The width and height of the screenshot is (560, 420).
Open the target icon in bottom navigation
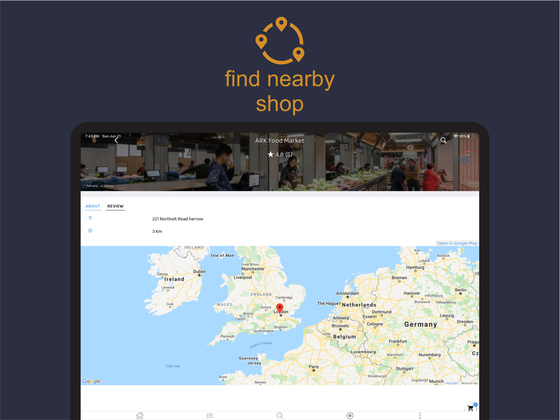tap(350, 416)
